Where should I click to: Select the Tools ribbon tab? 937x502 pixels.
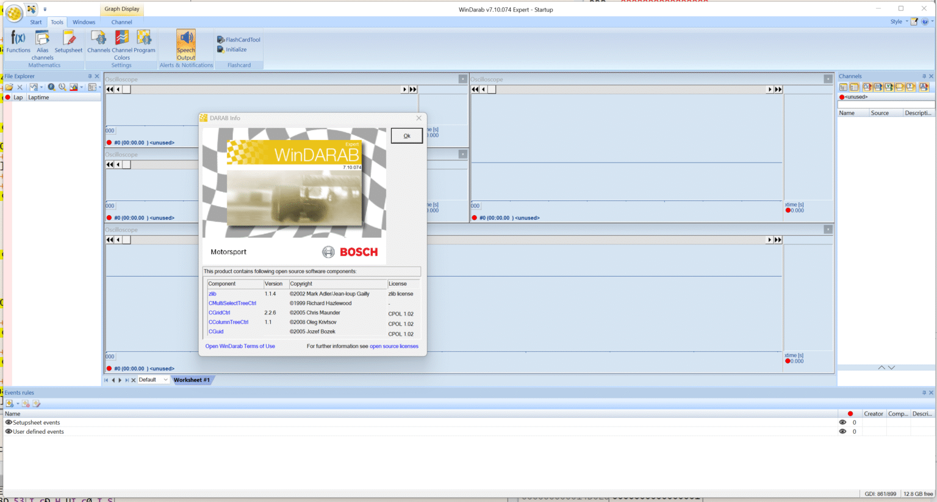coord(57,22)
